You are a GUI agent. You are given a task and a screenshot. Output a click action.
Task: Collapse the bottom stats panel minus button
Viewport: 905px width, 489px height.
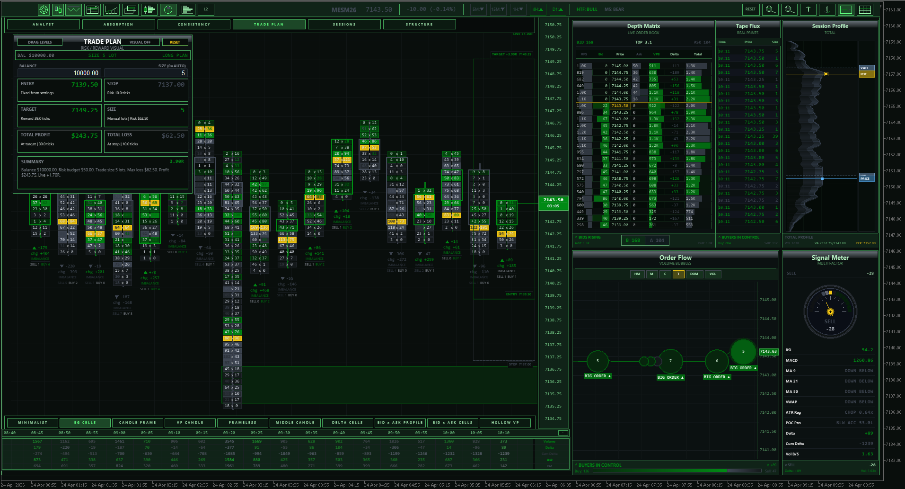(563, 433)
